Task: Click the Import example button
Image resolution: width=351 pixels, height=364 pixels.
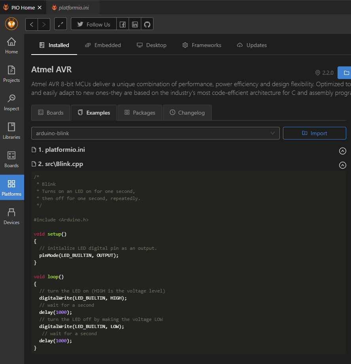Action: point(314,133)
